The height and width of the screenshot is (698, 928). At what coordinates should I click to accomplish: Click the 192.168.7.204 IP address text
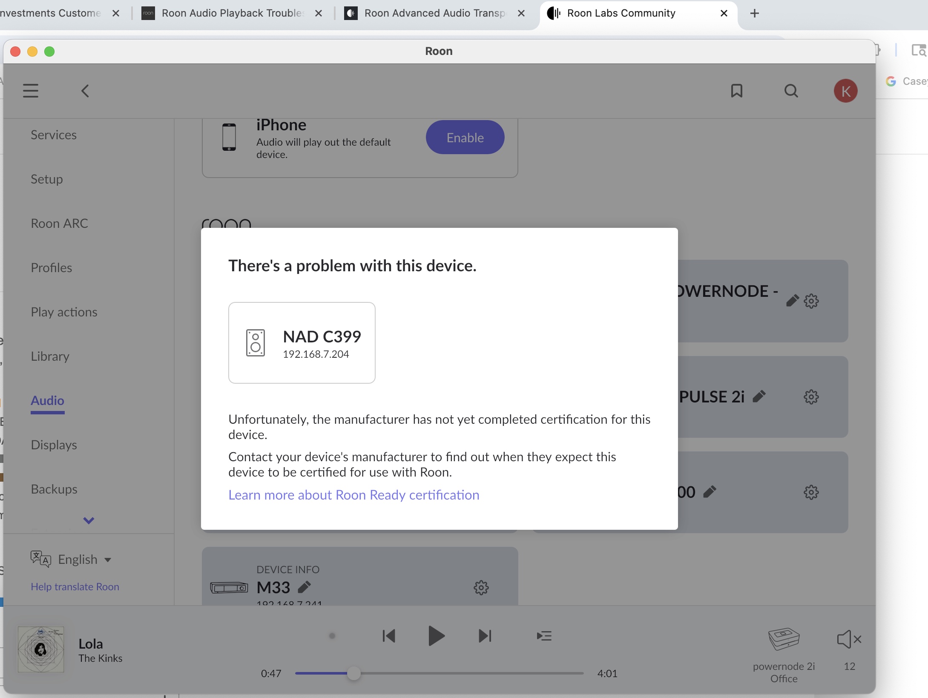click(316, 354)
